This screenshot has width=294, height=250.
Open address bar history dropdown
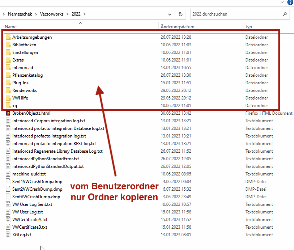170,14
